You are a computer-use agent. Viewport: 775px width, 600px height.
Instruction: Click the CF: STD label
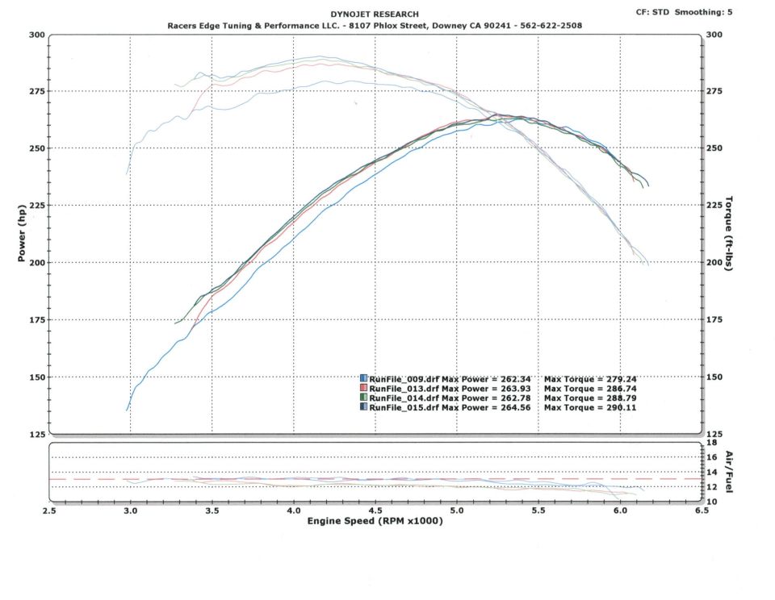[x=652, y=12]
